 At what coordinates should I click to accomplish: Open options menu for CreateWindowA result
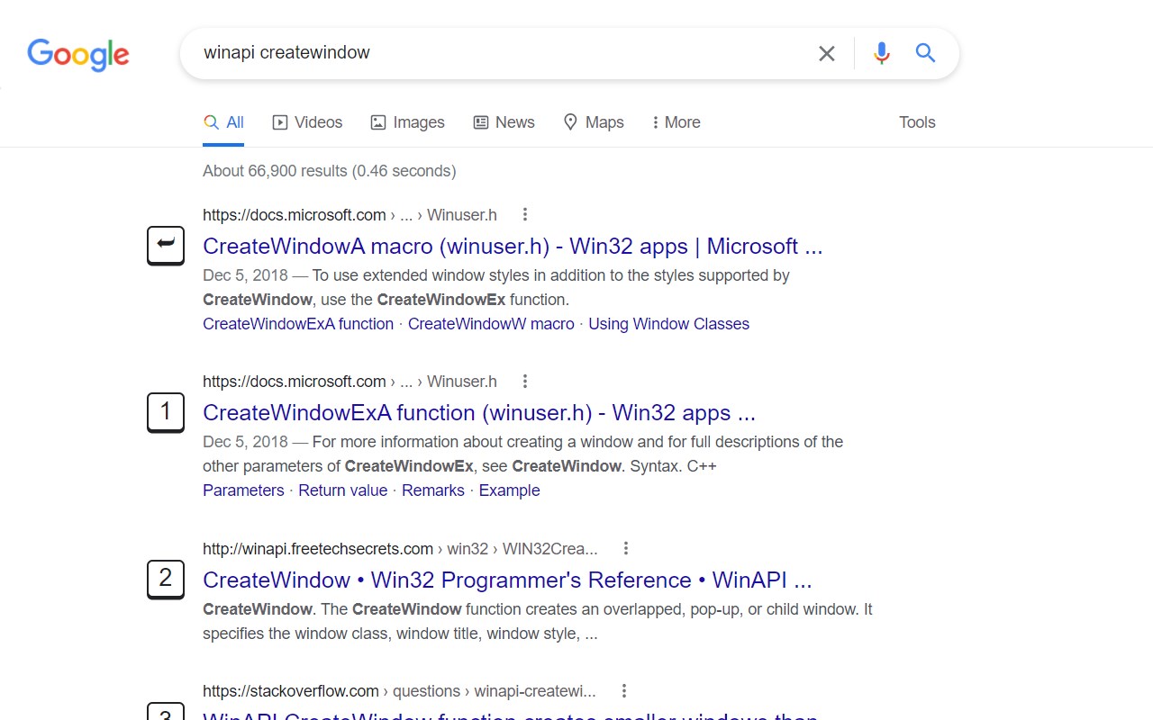click(x=524, y=214)
